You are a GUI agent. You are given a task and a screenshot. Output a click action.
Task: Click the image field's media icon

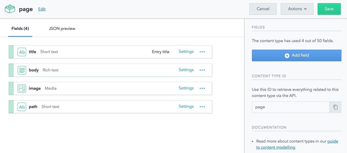(x=22, y=89)
